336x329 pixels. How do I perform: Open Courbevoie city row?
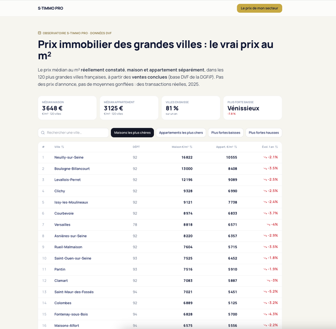[x=160, y=213]
